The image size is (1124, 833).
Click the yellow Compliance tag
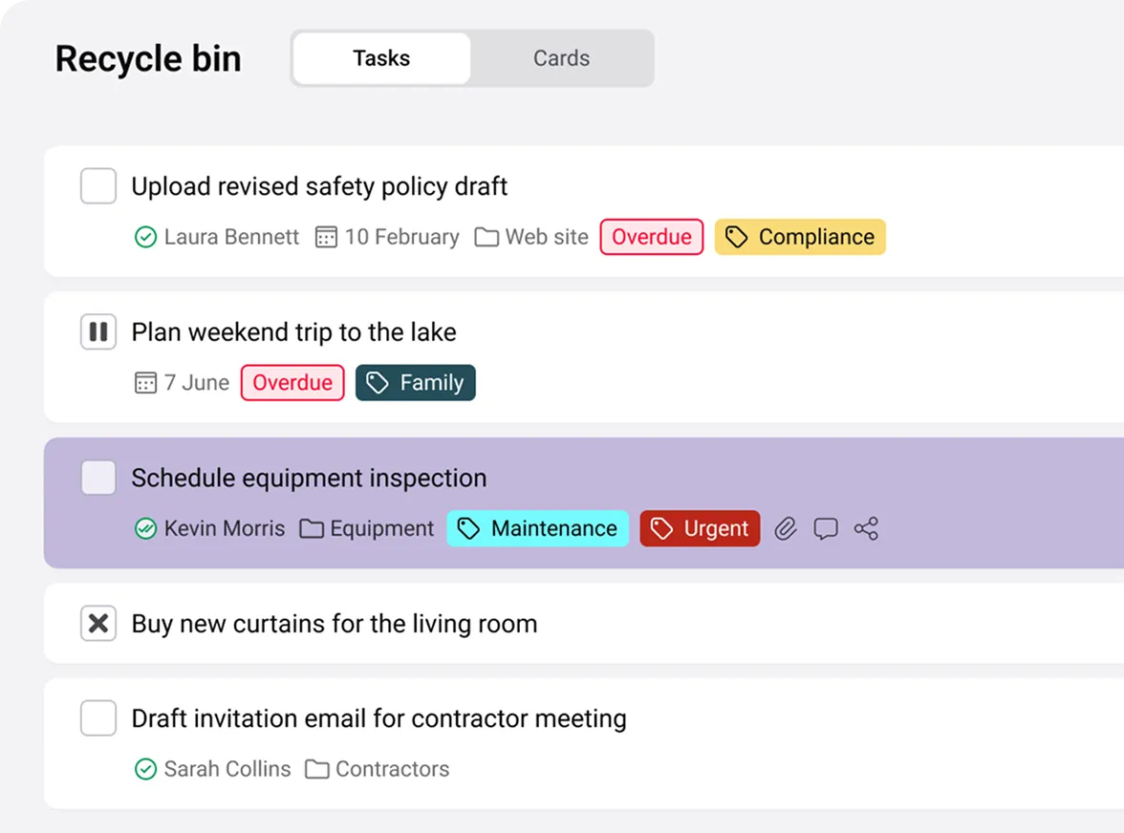(x=800, y=237)
